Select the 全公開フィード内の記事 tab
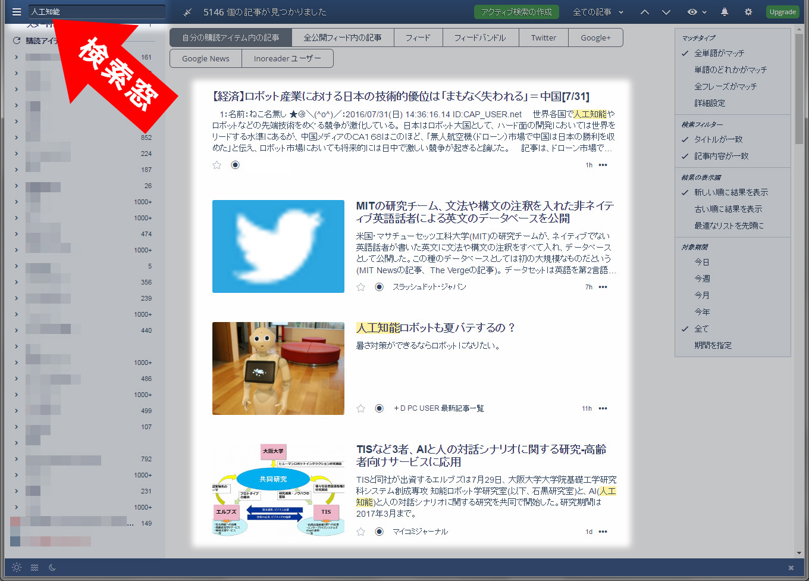Viewport: 809px width, 581px height. (x=343, y=38)
